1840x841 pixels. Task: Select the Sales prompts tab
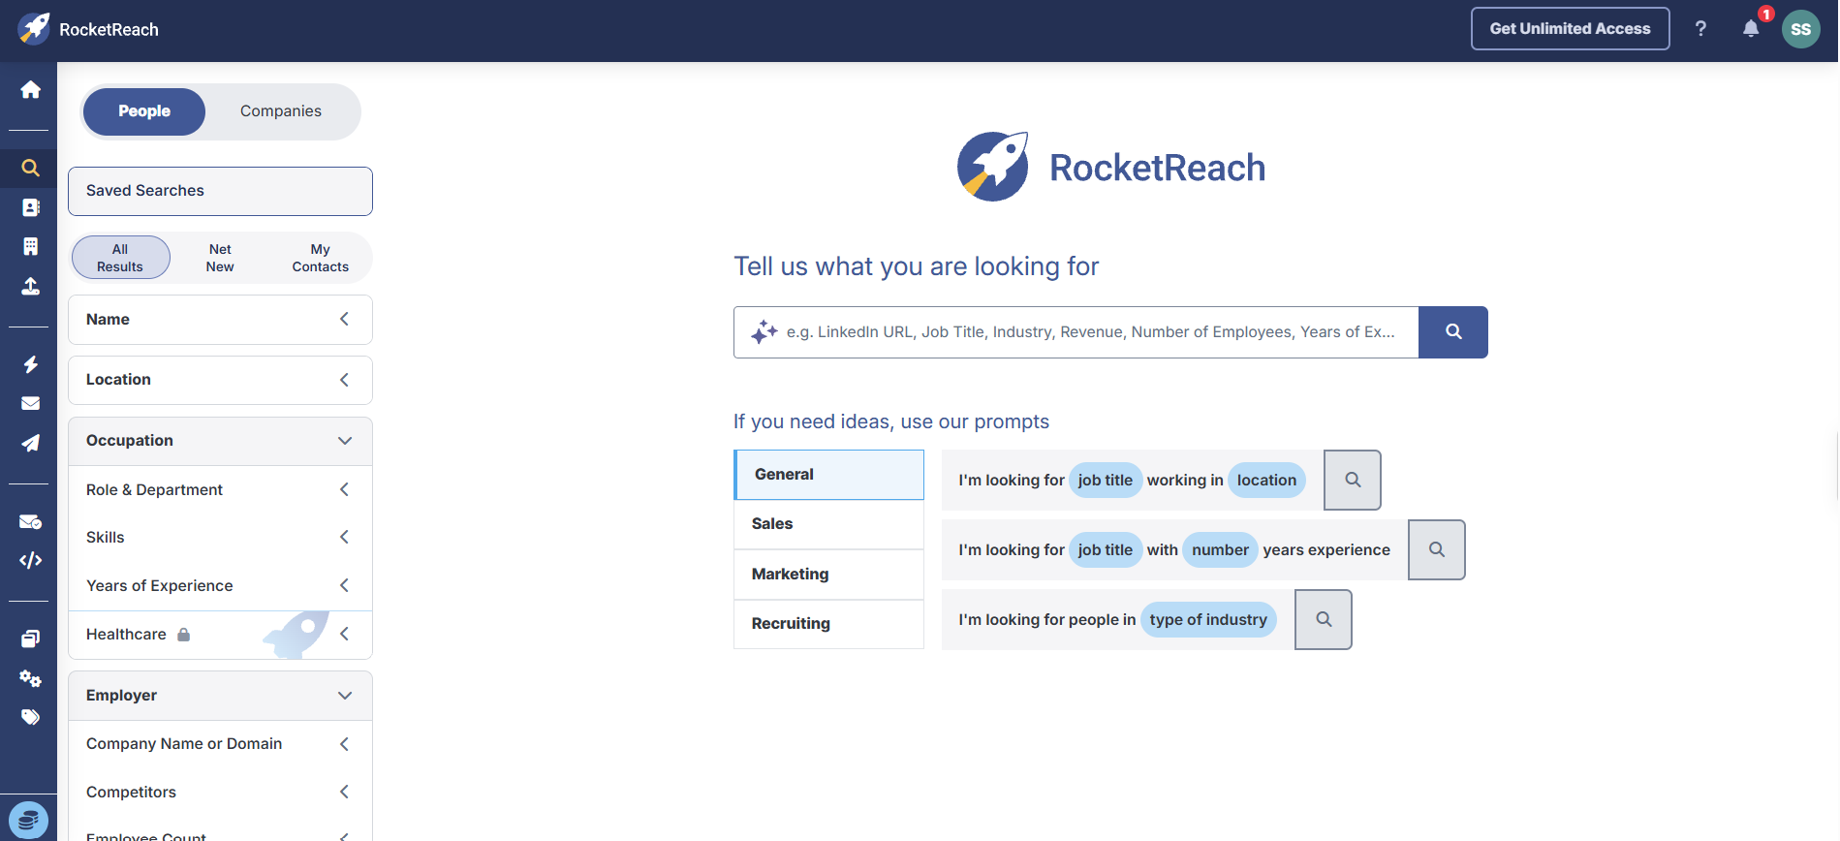829,524
